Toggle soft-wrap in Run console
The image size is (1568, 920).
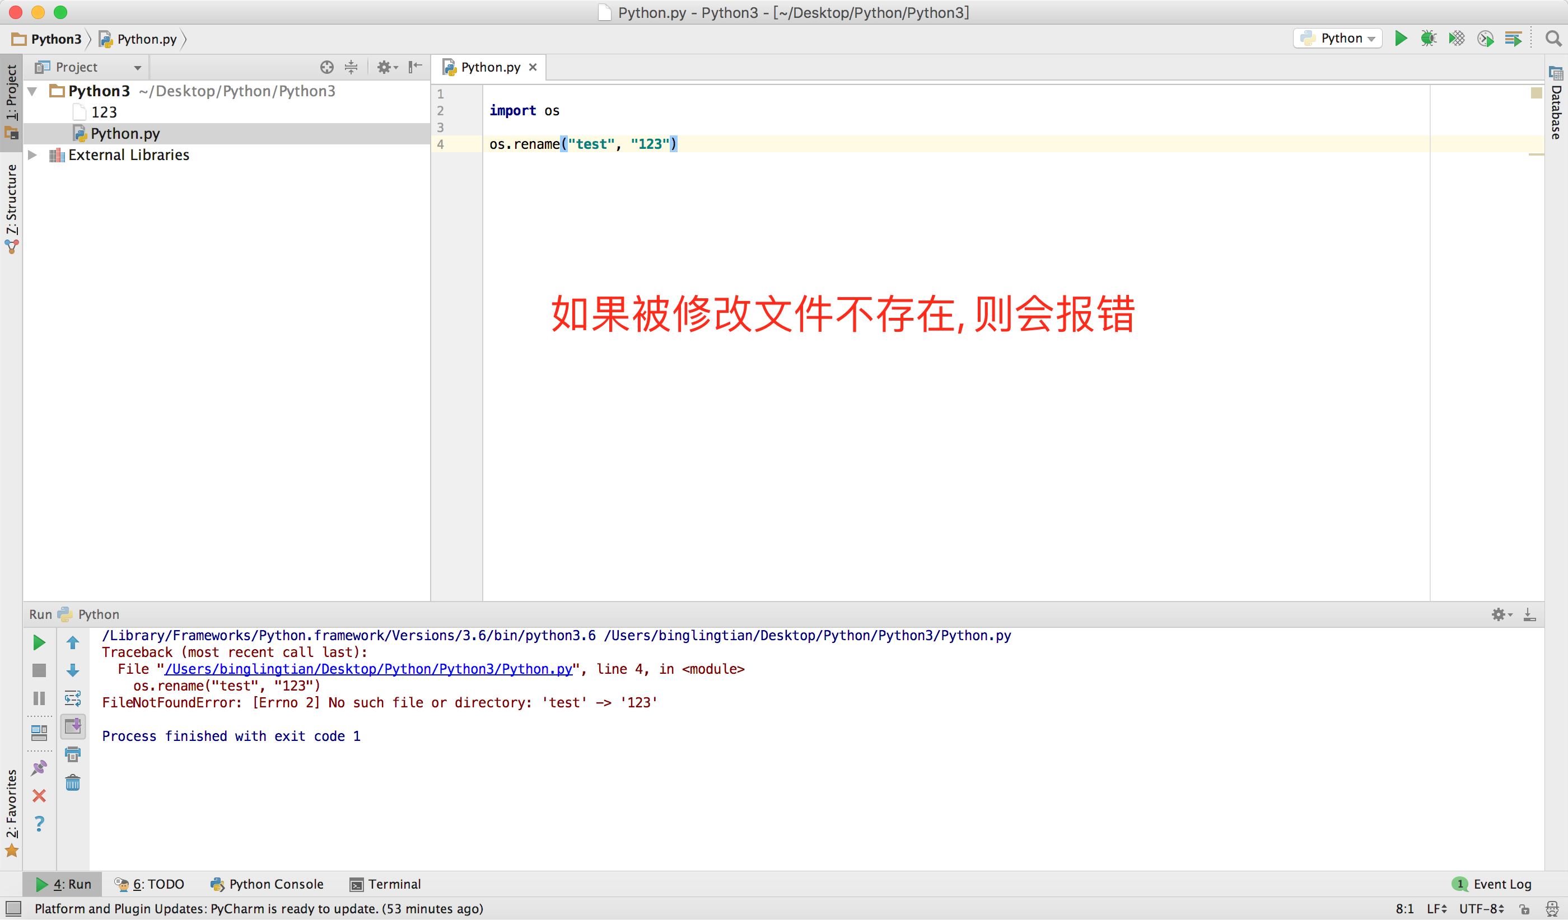coord(73,698)
